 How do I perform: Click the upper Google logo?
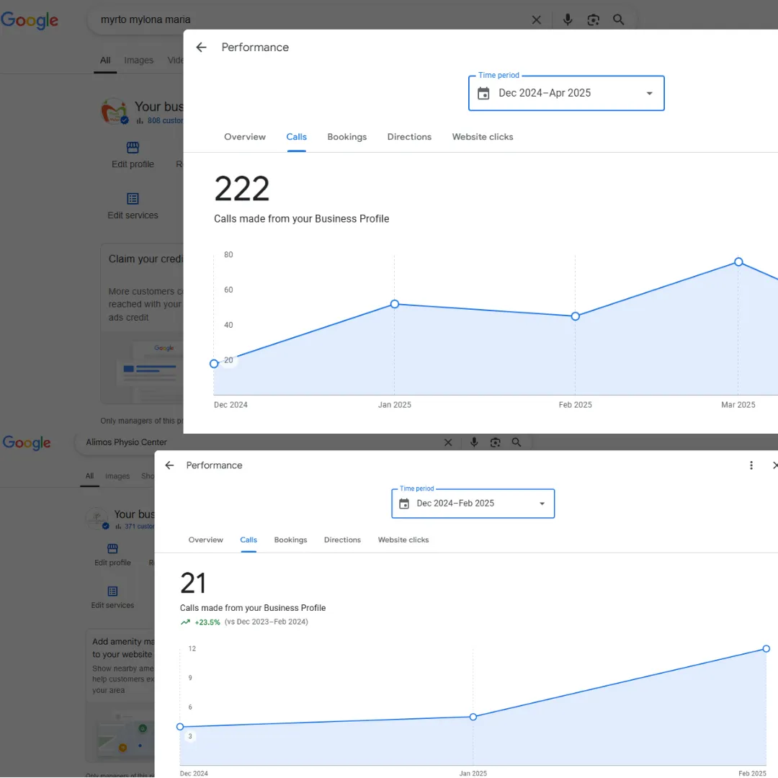click(30, 20)
